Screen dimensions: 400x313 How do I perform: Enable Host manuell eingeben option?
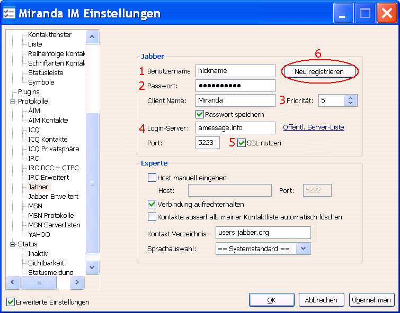pos(153,178)
